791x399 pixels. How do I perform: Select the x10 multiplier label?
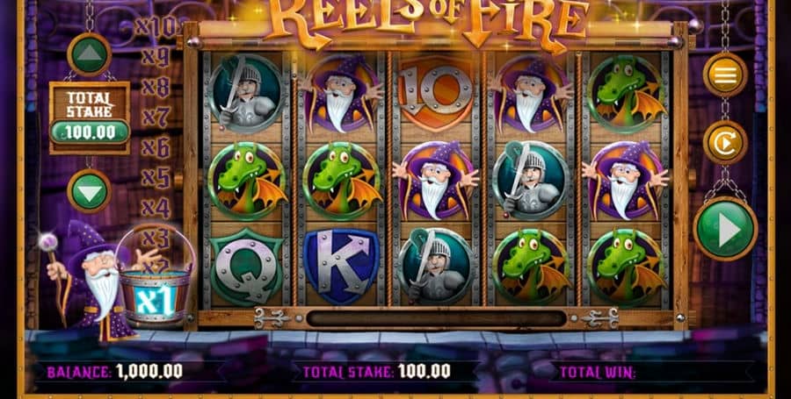pyautogui.click(x=156, y=26)
